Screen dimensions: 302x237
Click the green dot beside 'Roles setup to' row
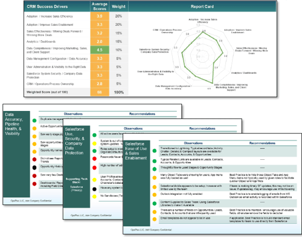[94, 151]
